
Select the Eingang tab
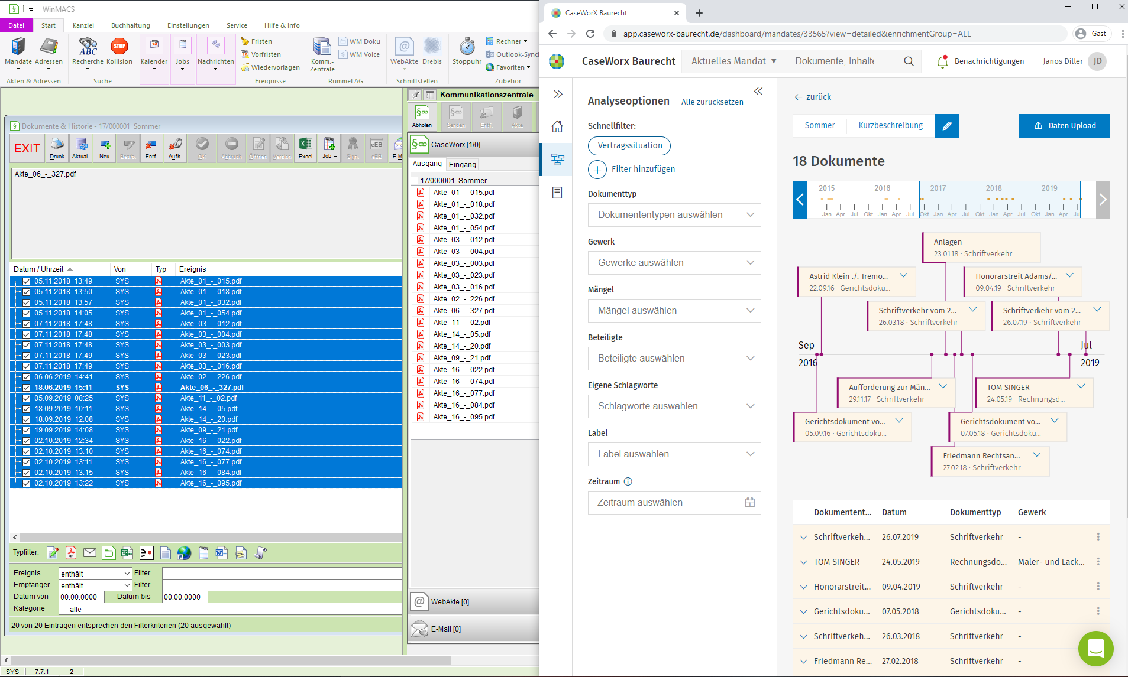462,165
